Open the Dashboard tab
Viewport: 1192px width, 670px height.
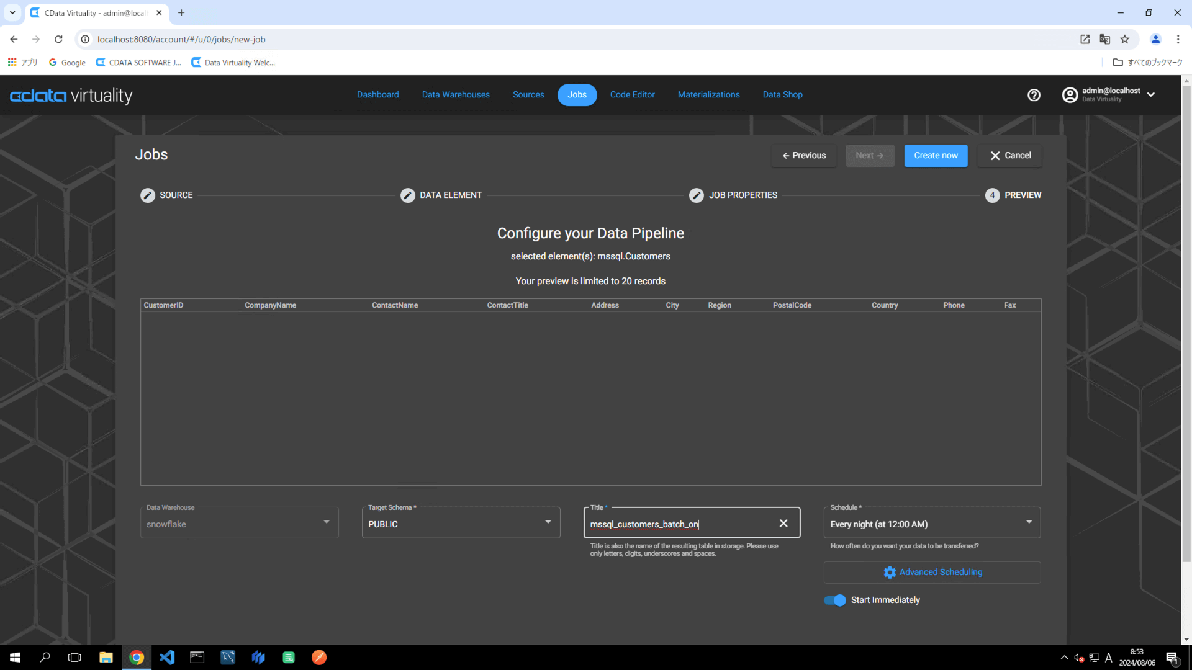coord(377,95)
